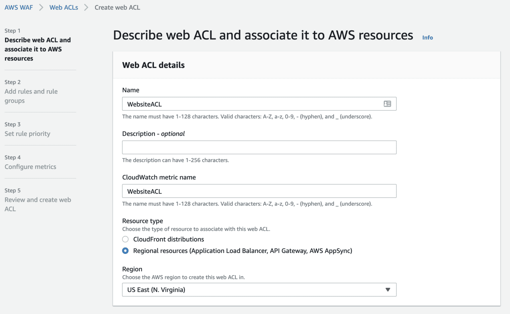Click the breadcrumb chevron after AWS WAF
This screenshot has width=510, height=314.
41,7
